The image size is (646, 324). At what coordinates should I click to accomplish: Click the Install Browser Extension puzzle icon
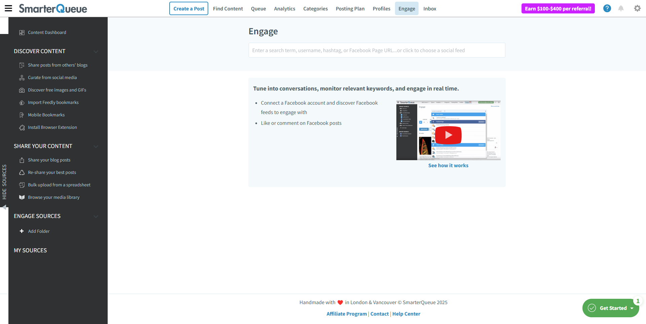pyautogui.click(x=22, y=128)
